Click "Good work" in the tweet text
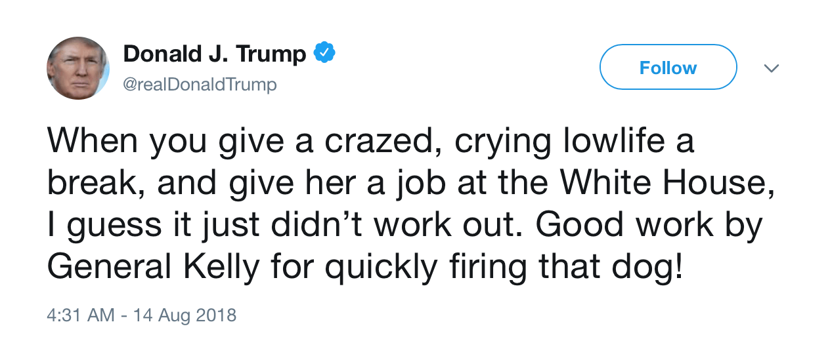Screen dimensions: 830x341 [x=621, y=226]
